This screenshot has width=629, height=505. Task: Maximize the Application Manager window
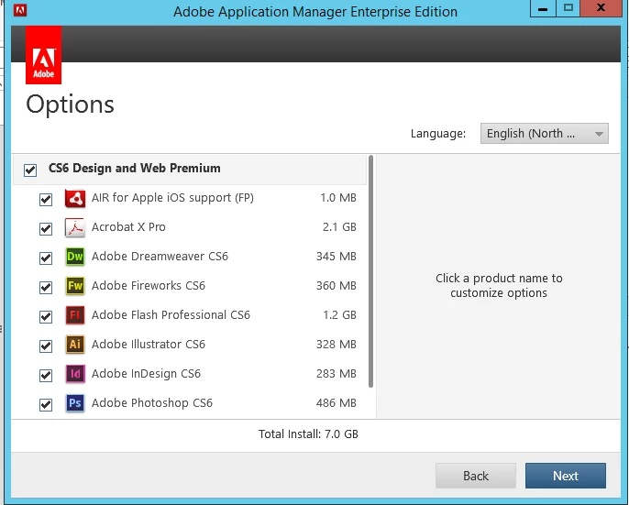pyautogui.click(x=568, y=8)
